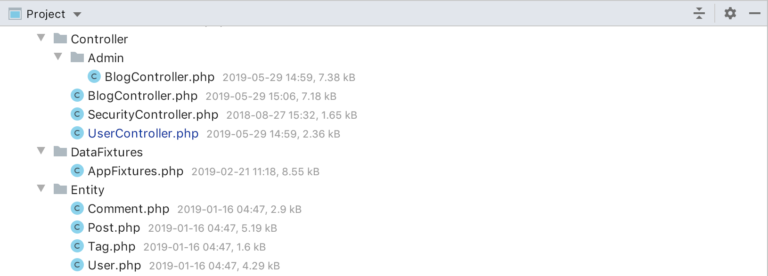The image size is (768, 276).
Task: Collapse the Admin folder
Action: tap(58, 57)
